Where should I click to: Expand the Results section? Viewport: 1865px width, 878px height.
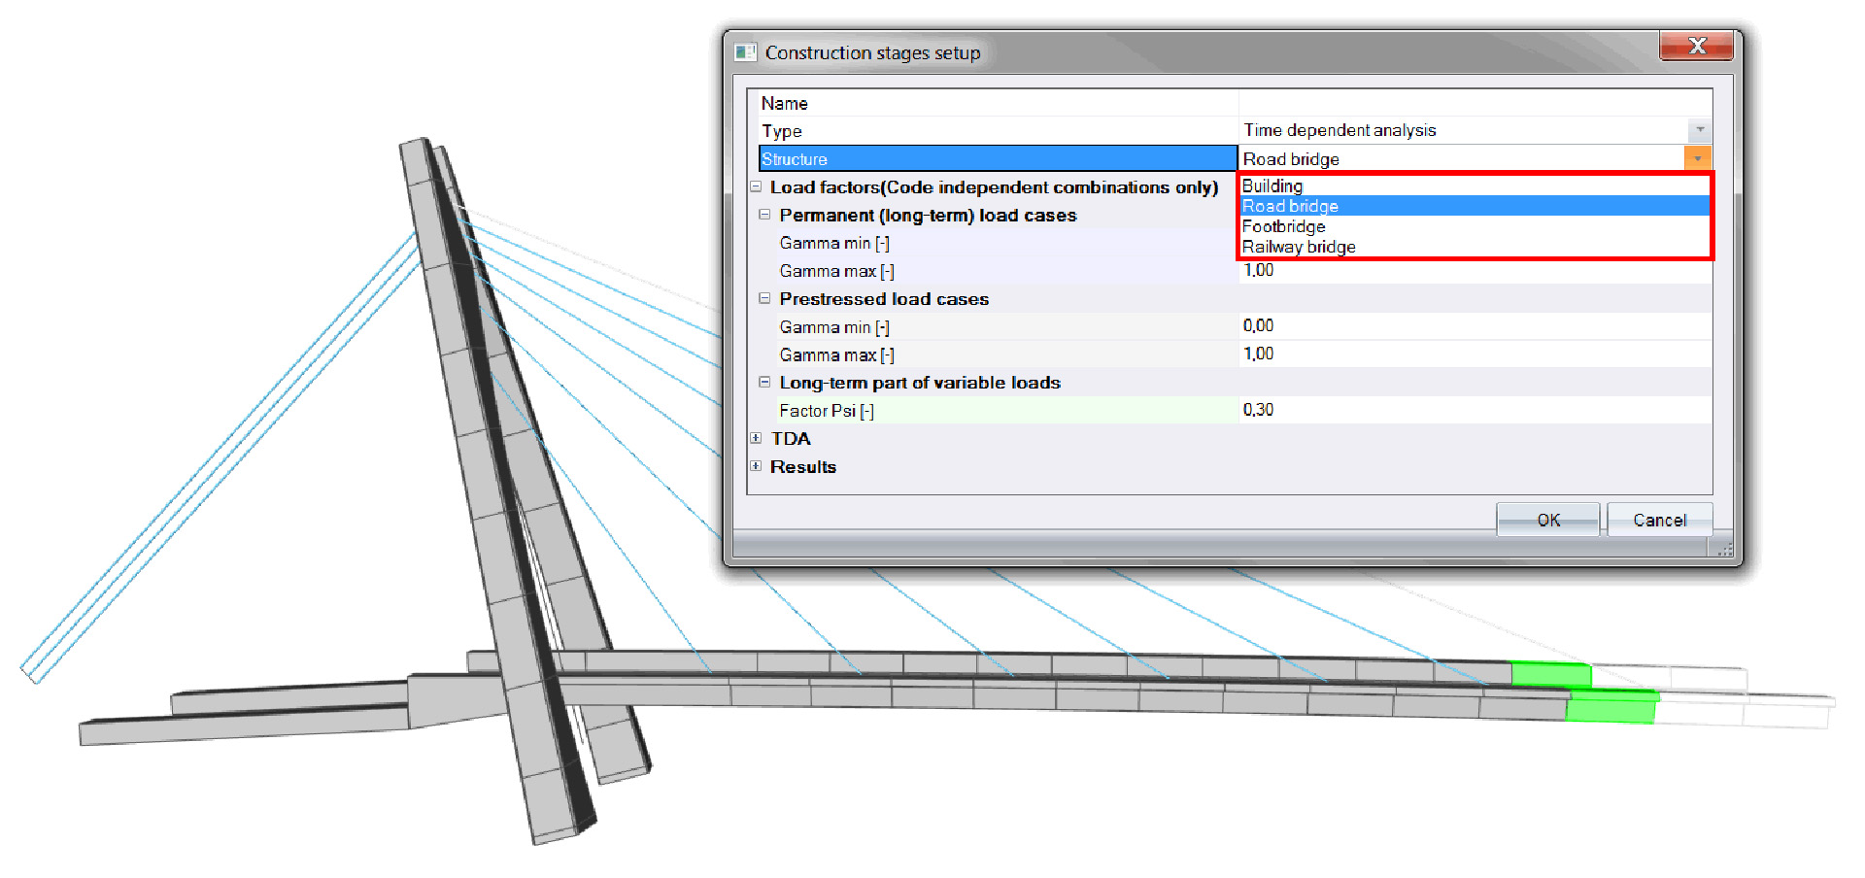tap(756, 466)
